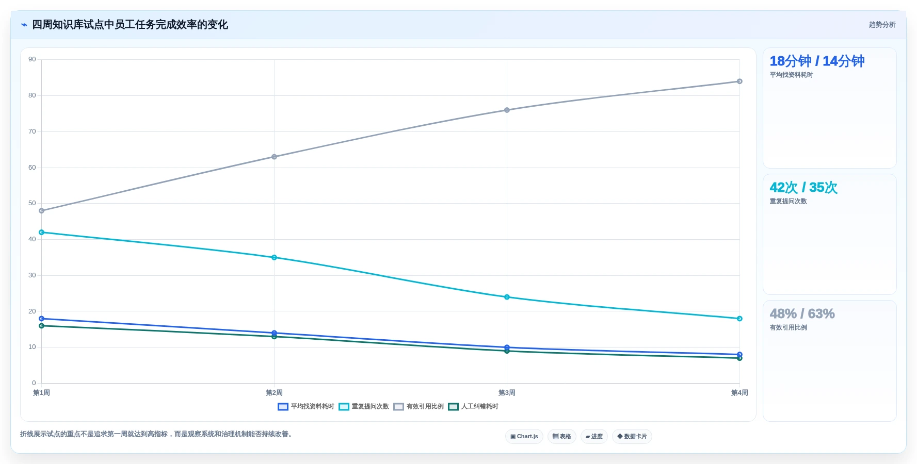This screenshot has width=917, height=464.
Task: Open the 48% / 63% stat card
Action: pyautogui.click(x=830, y=361)
